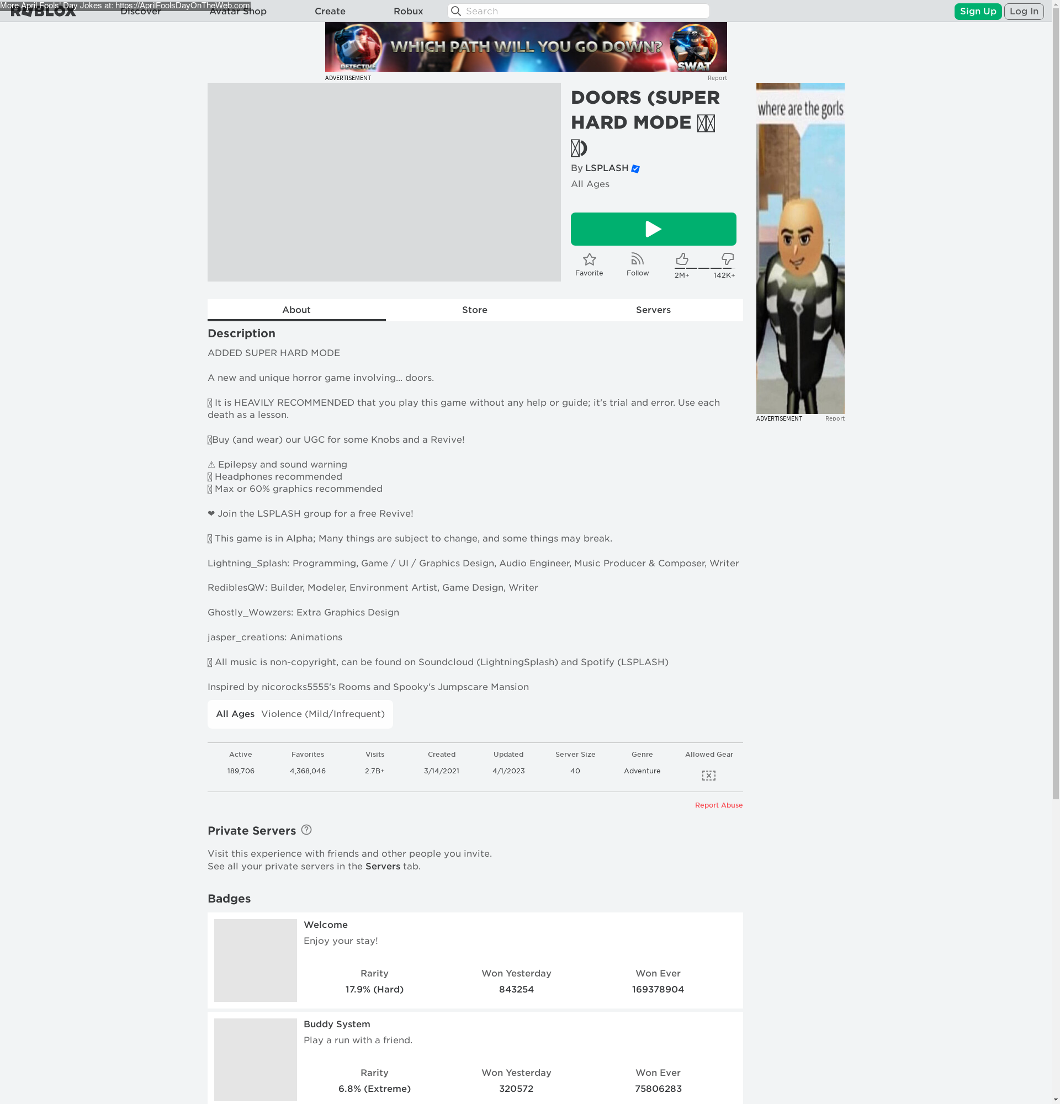Click the Log In button
Viewport: 1060px width, 1104px height.
pos(1024,11)
